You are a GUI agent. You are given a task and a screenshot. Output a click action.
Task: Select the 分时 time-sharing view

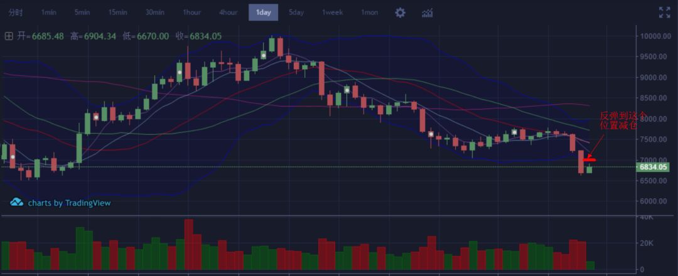[x=16, y=13]
